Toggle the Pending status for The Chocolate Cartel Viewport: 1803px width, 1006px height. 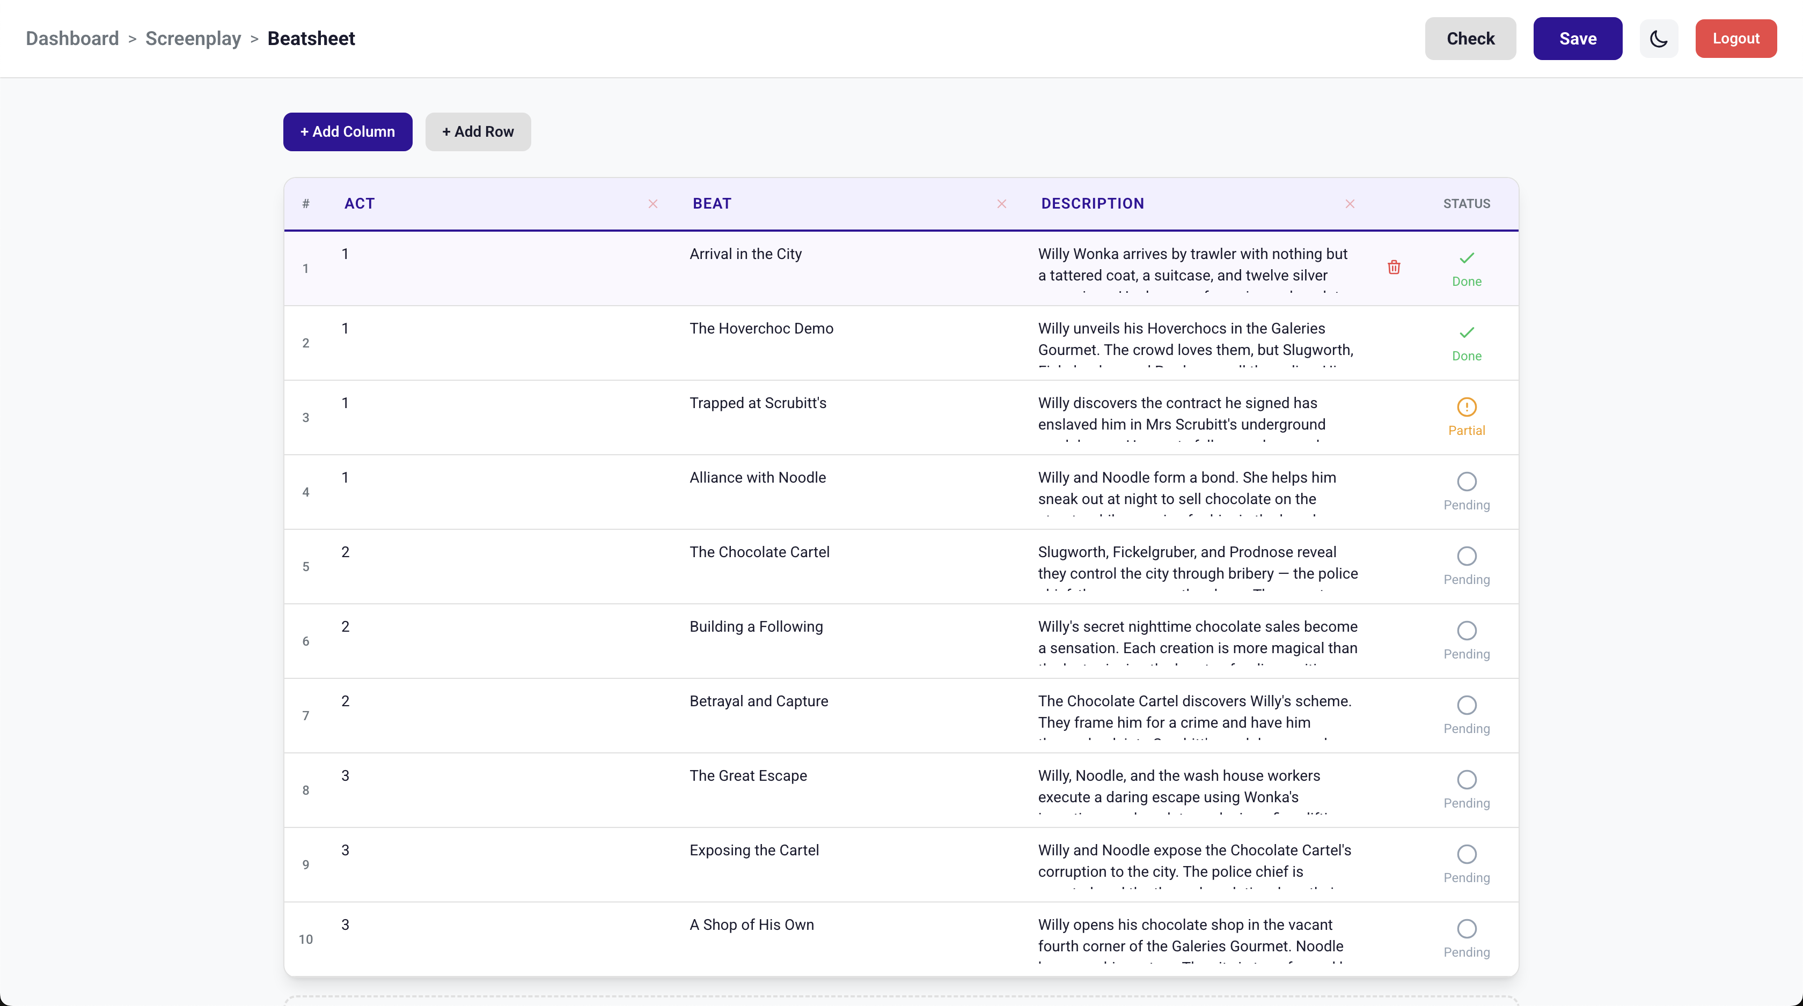click(x=1467, y=556)
